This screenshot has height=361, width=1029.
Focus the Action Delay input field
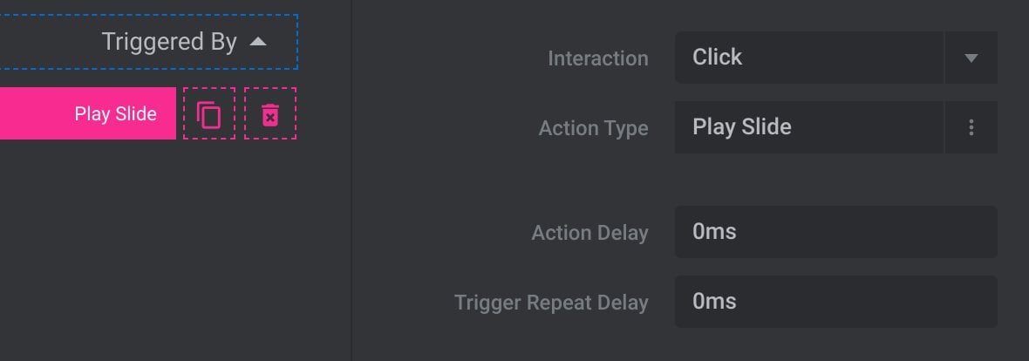(836, 232)
